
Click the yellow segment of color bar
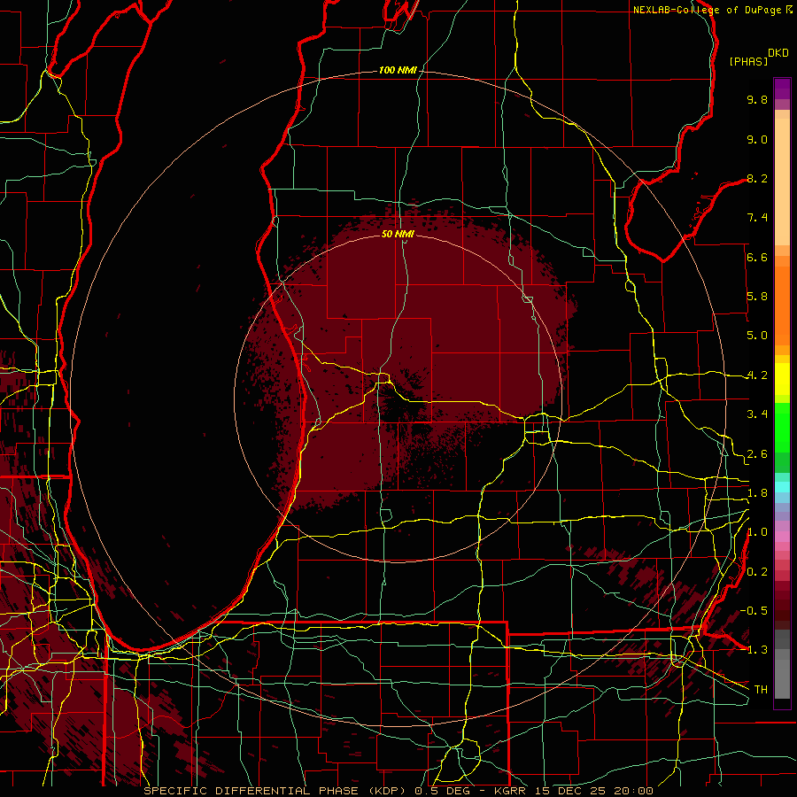pyautogui.click(x=782, y=379)
